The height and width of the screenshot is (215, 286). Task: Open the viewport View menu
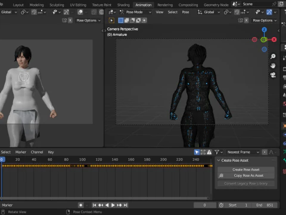pos(159,12)
